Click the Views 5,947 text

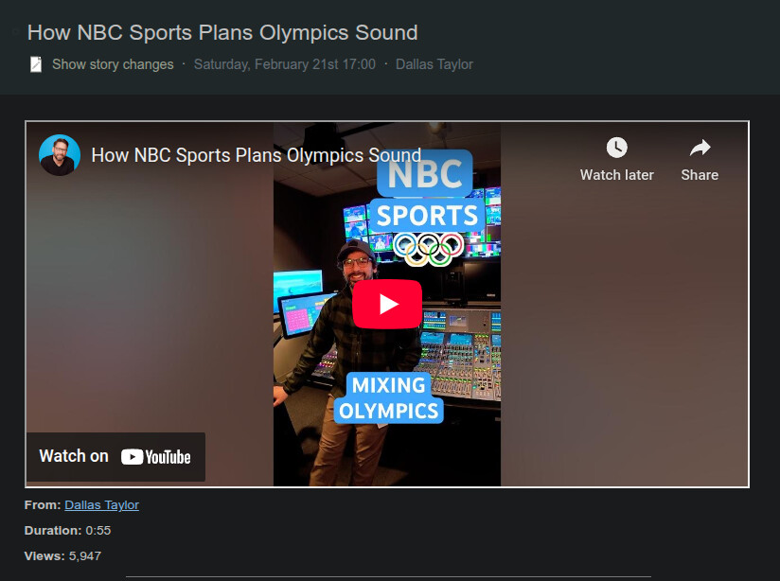point(62,555)
